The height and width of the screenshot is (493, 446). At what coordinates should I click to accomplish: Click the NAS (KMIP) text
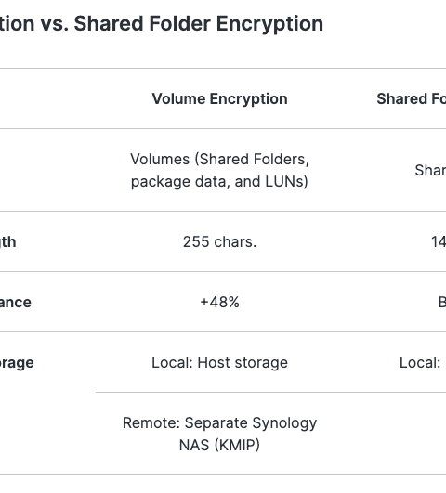(219, 446)
